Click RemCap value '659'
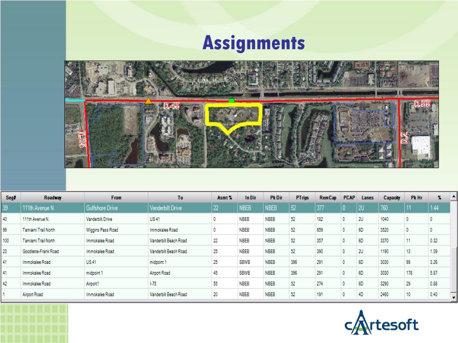The width and height of the screenshot is (458, 343). coord(328,230)
